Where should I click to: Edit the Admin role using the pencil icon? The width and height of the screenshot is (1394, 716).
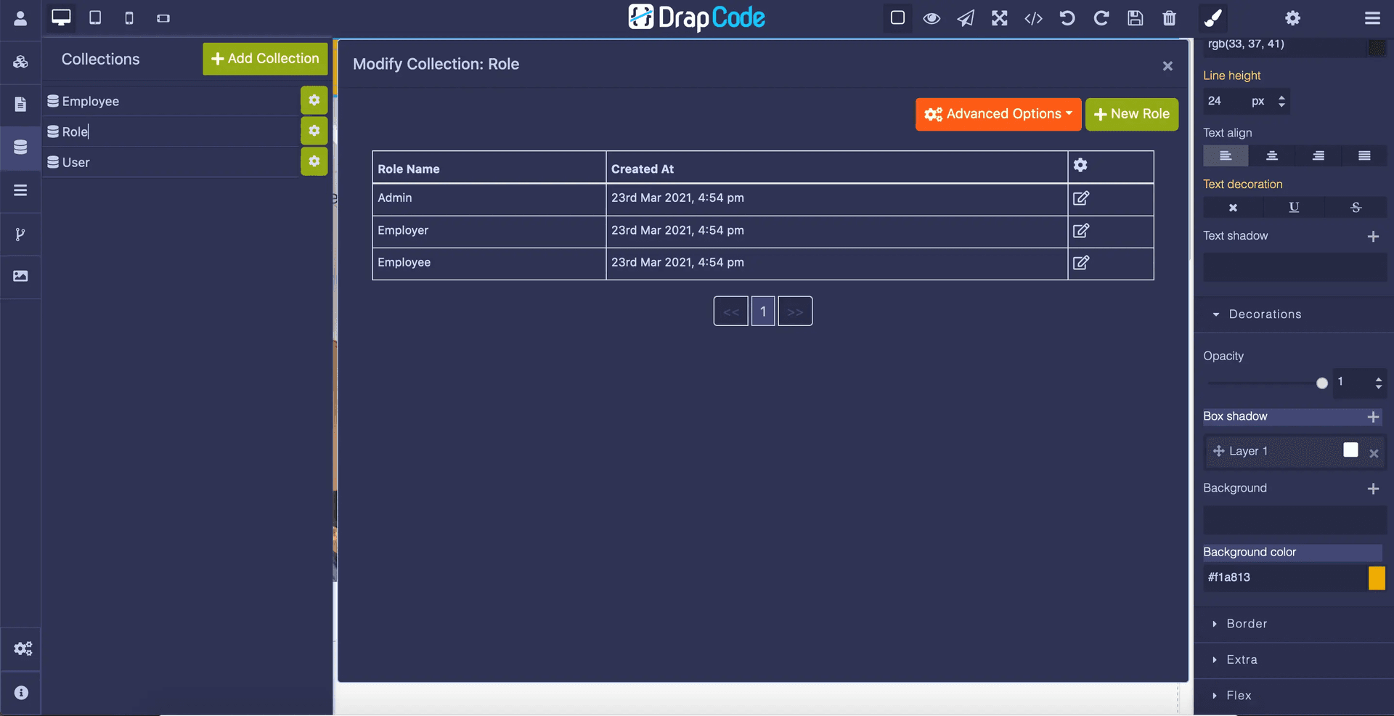(1081, 198)
